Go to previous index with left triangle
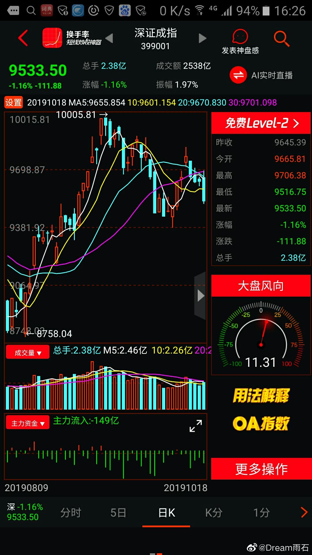 [109, 38]
